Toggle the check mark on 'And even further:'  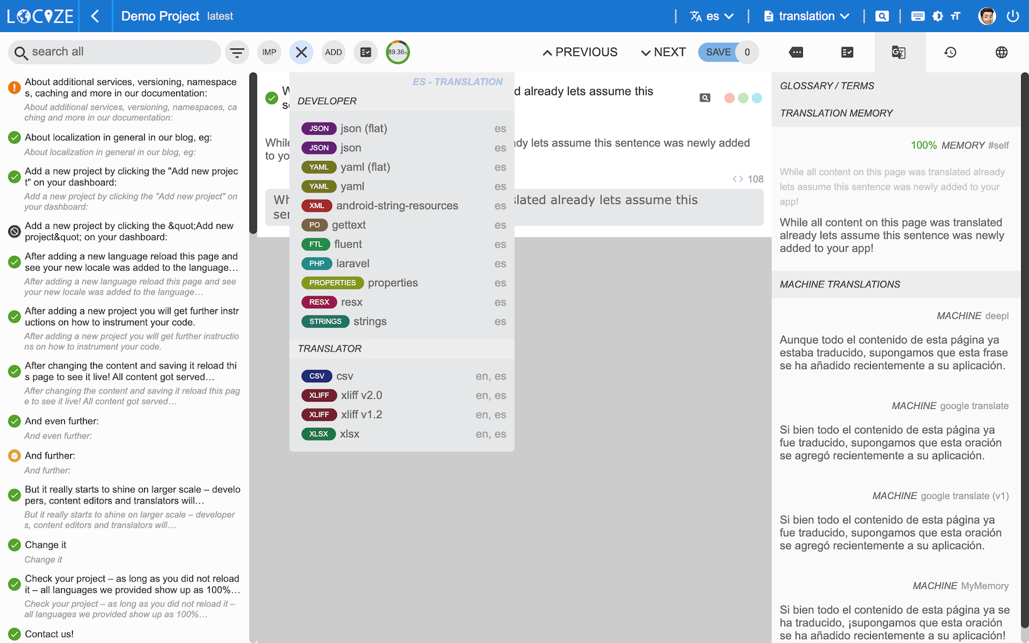14,421
